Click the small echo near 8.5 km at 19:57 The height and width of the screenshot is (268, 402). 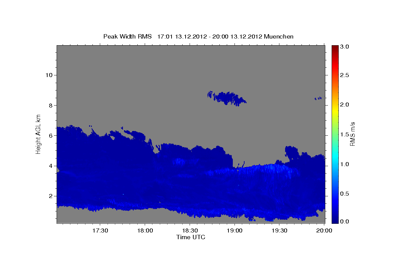318,98
